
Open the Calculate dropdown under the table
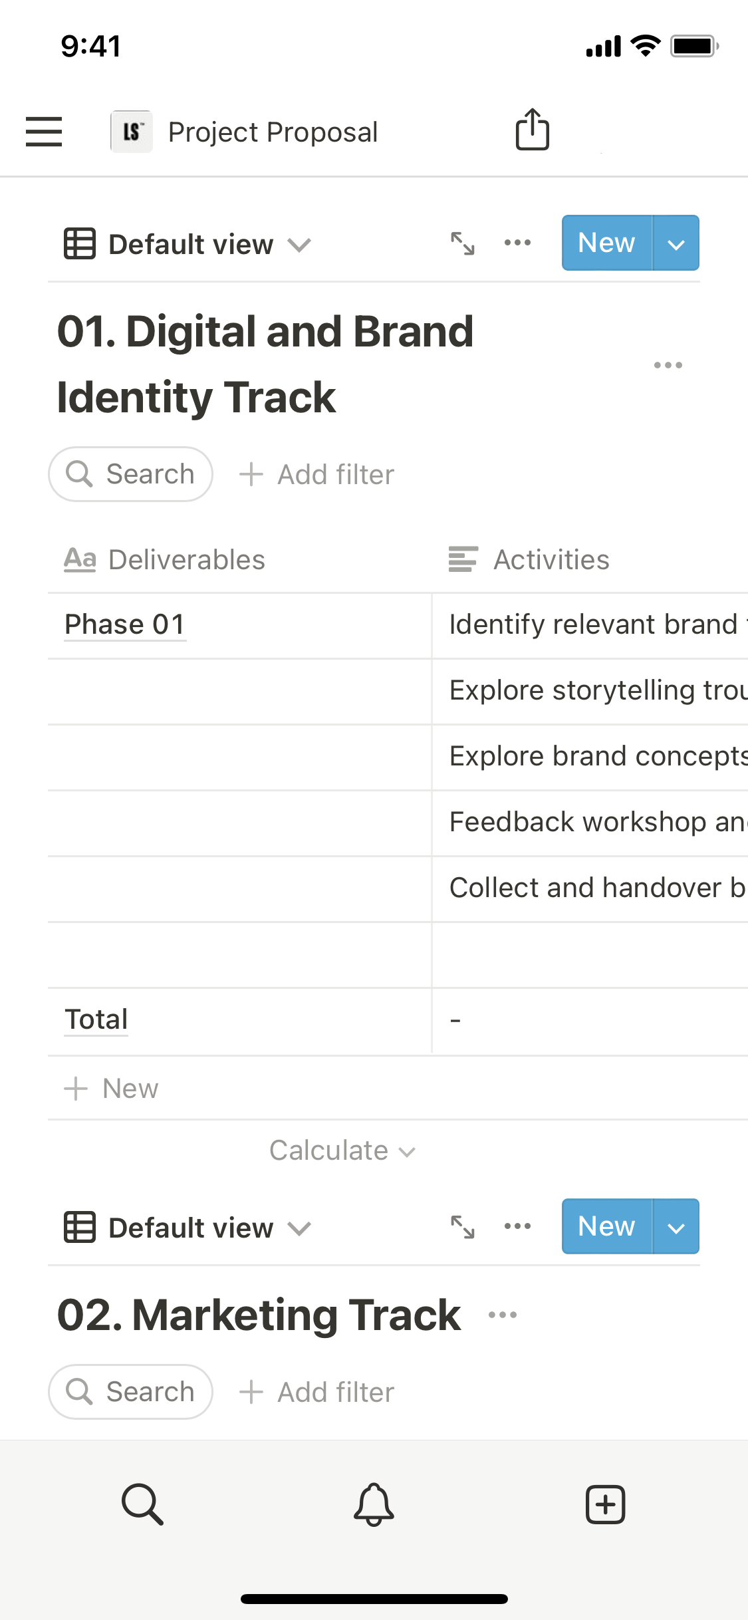(342, 1150)
